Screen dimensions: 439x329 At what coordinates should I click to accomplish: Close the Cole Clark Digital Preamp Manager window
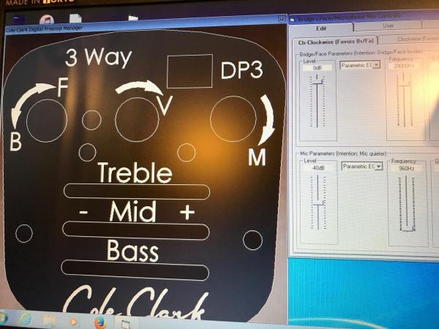point(282,19)
